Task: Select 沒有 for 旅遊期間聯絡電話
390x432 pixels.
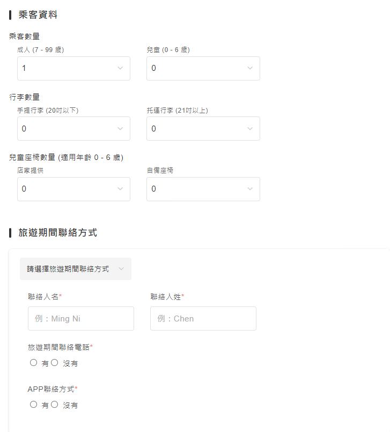Action: [55, 363]
